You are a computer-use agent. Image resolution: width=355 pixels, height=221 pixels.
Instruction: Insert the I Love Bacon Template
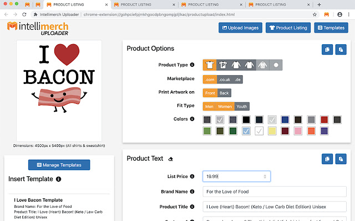tap(59, 209)
